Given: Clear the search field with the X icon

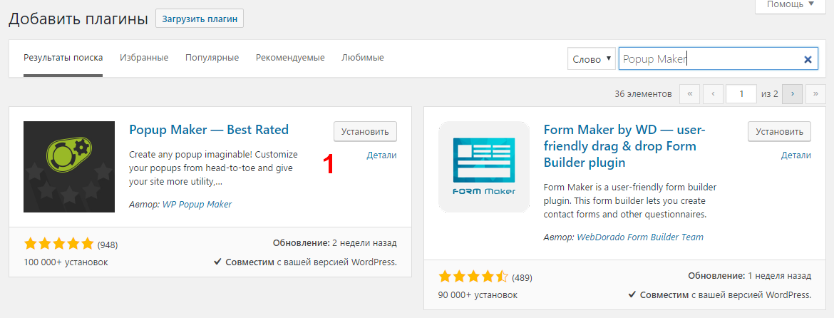Looking at the screenshot, I should click(x=808, y=60).
